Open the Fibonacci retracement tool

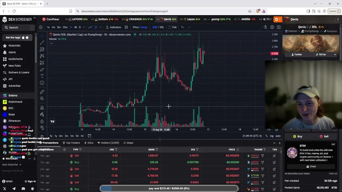point(42,49)
